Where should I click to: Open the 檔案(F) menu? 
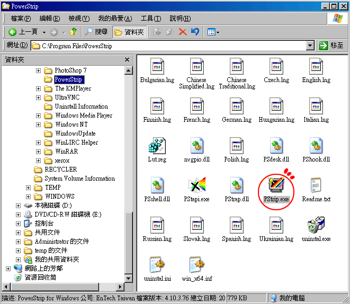(21, 18)
